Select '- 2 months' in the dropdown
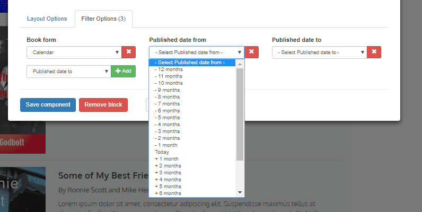The height and width of the screenshot is (212, 422). (x=192, y=138)
